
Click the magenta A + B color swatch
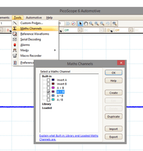53,88
